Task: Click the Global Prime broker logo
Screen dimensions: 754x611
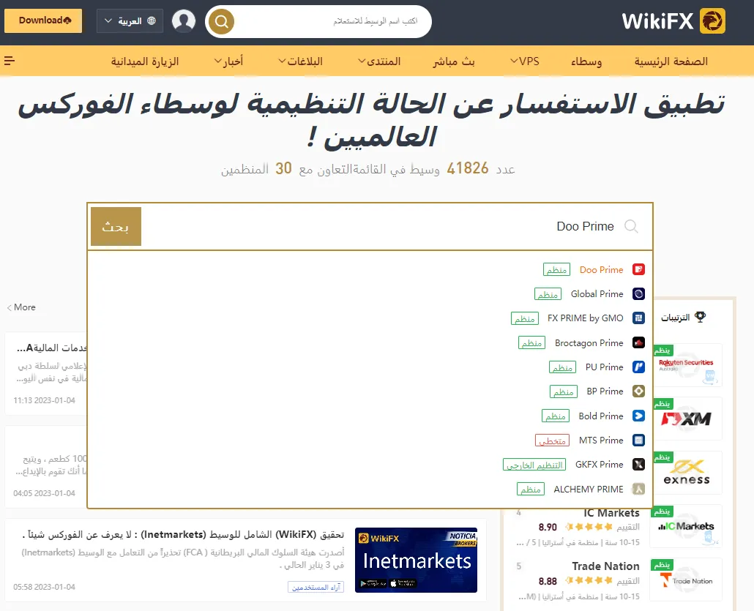Action: click(638, 293)
